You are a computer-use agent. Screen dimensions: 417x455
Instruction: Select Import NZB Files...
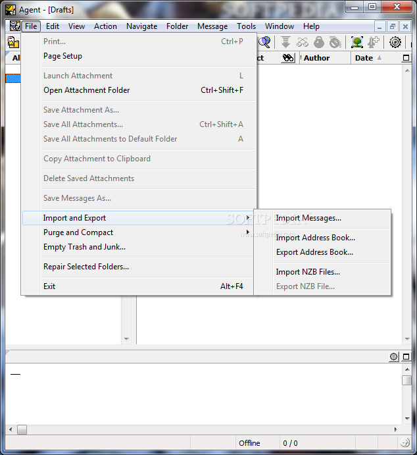(x=322, y=271)
